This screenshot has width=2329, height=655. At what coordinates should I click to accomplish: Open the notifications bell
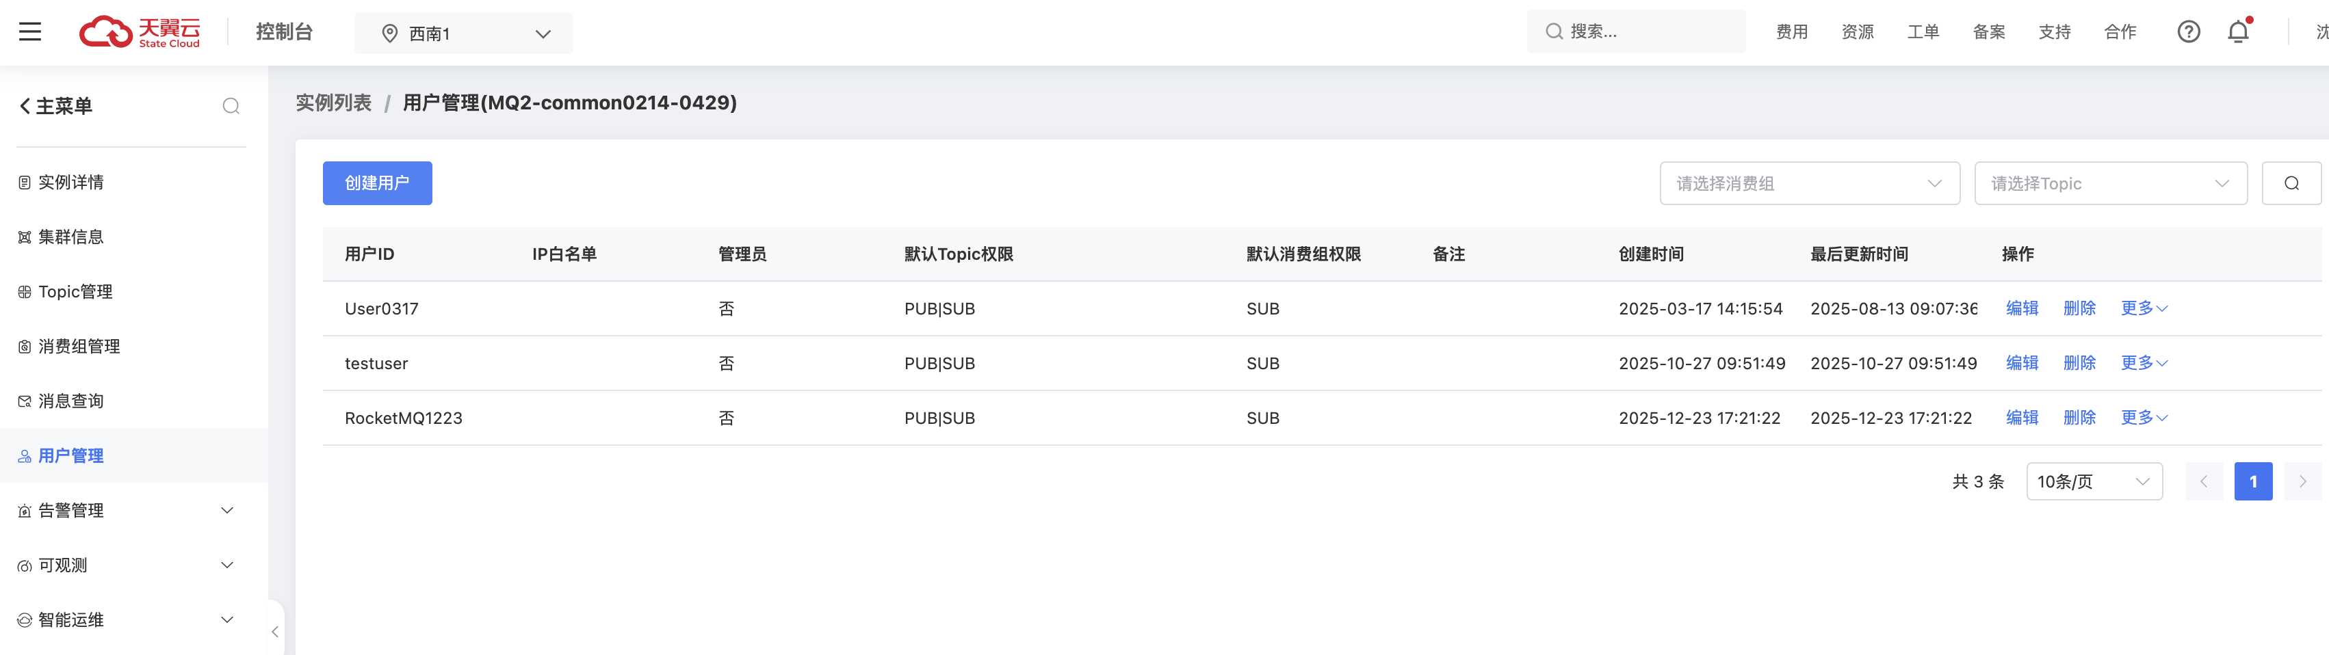click(x=2238, y=33)
